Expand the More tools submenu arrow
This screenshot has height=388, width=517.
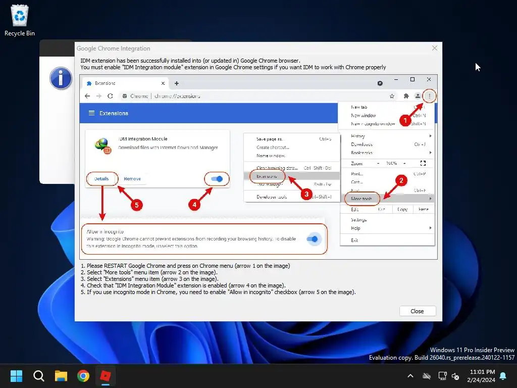coord(430,199)
